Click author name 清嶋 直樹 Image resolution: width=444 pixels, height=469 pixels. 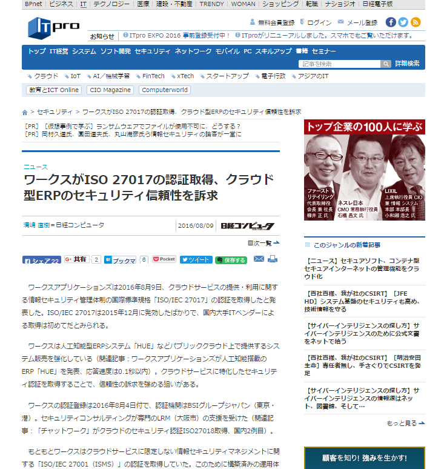[36, 225]
